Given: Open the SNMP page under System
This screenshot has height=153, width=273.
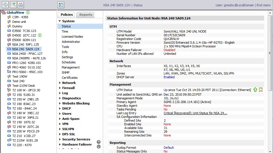Looking at the screenshot, I should tap(66, 73).
